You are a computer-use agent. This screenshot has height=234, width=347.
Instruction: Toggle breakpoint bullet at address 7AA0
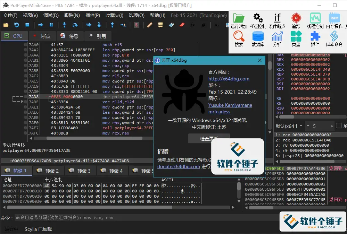point(25,45)
